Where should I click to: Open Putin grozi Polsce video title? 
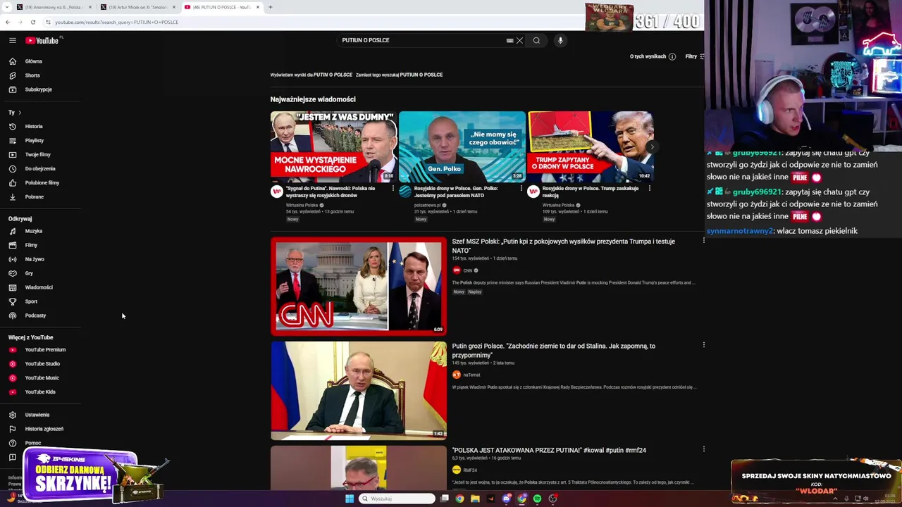point(554,351)
